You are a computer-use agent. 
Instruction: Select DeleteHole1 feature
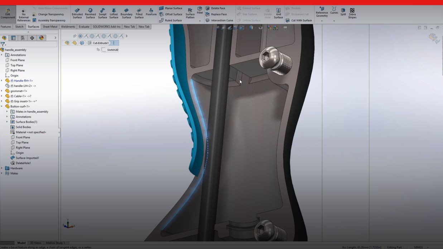click(x=21, y=163)
